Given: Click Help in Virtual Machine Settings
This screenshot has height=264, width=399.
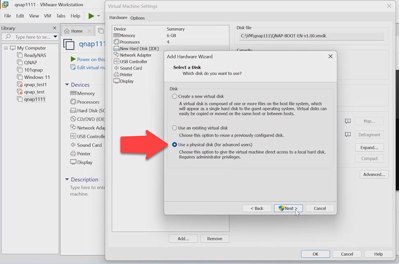Looking at the screenshot, I should (378, 254).
